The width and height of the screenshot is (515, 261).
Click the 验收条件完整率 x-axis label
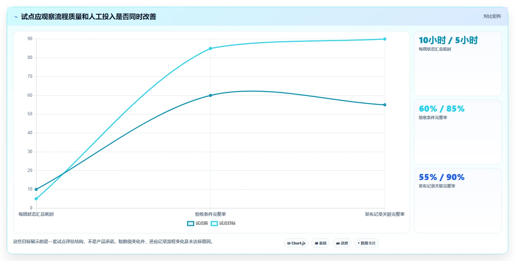(x=210, y=214)
